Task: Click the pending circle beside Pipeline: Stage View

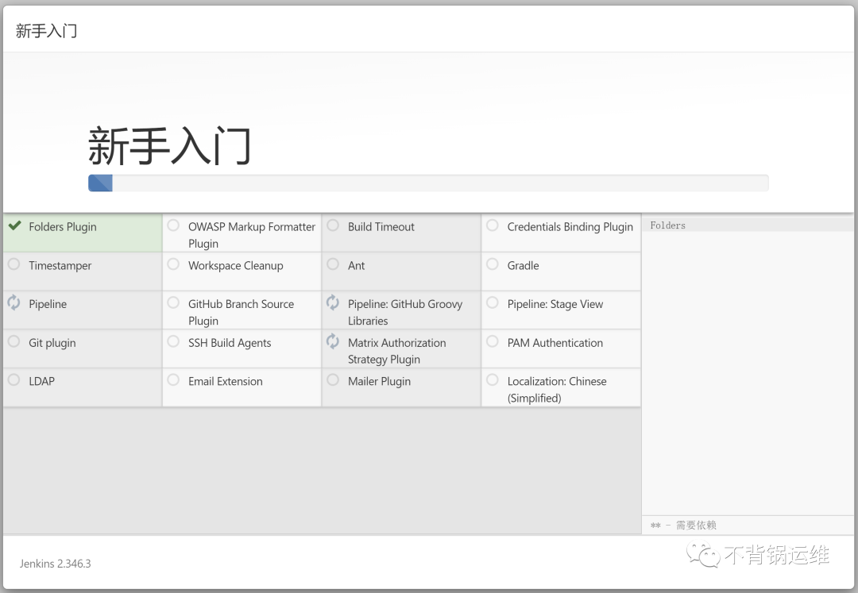Action: pos(493,302)
